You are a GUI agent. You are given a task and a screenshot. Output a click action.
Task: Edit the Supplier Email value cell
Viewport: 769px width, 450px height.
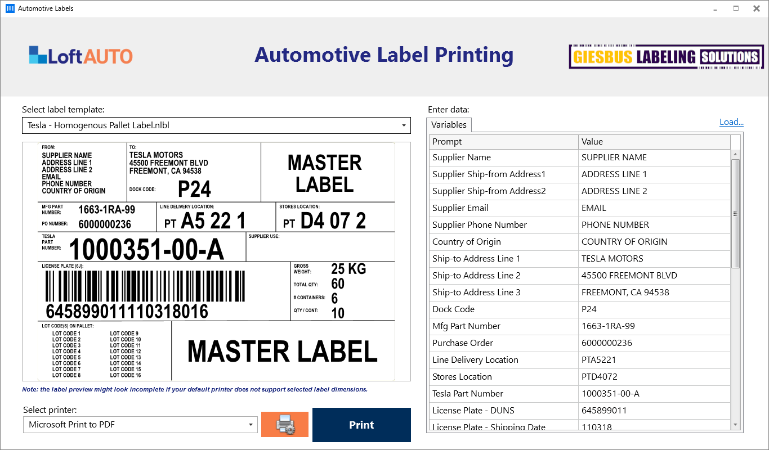click(x=655, y=208)
